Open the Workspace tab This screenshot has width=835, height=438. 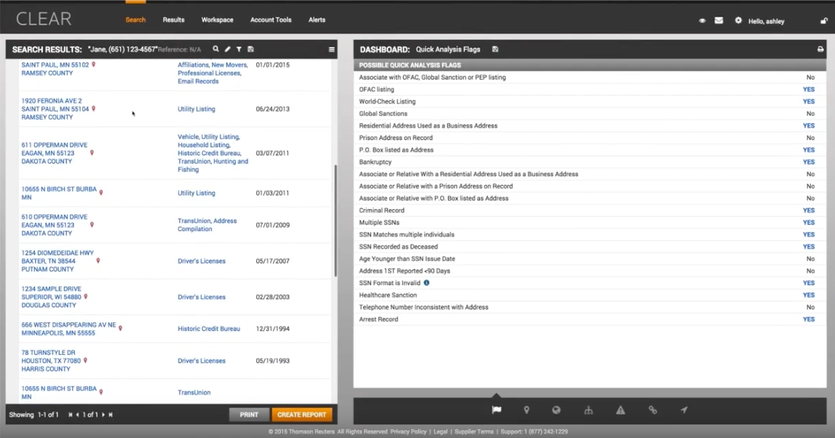217,20
